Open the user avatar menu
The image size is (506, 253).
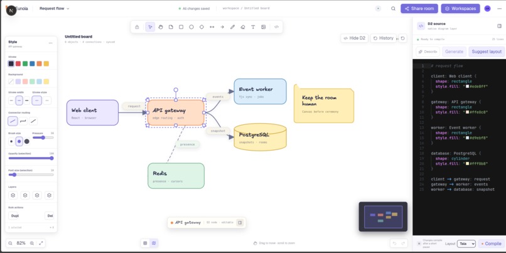pyautogui.click(x=487, y=9)
